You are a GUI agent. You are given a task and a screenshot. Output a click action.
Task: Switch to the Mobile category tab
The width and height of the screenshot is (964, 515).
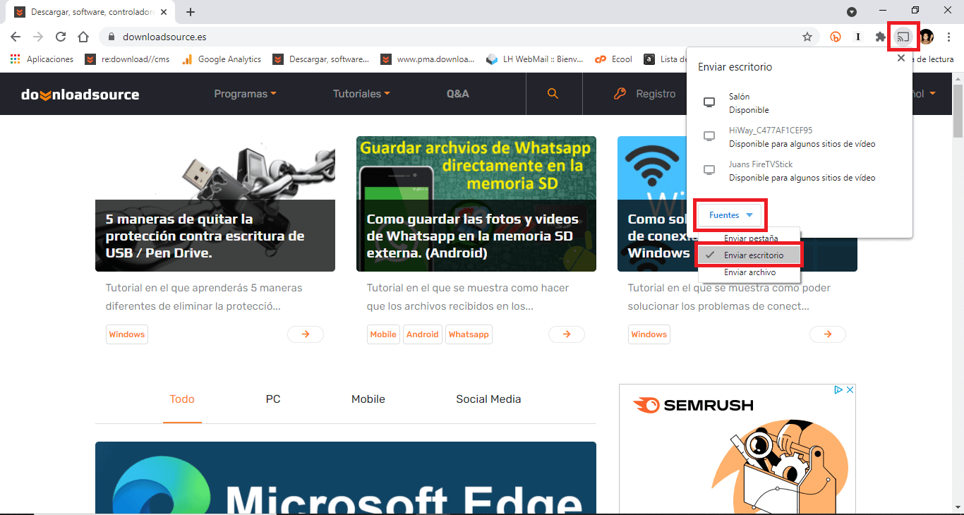point(368,399)
